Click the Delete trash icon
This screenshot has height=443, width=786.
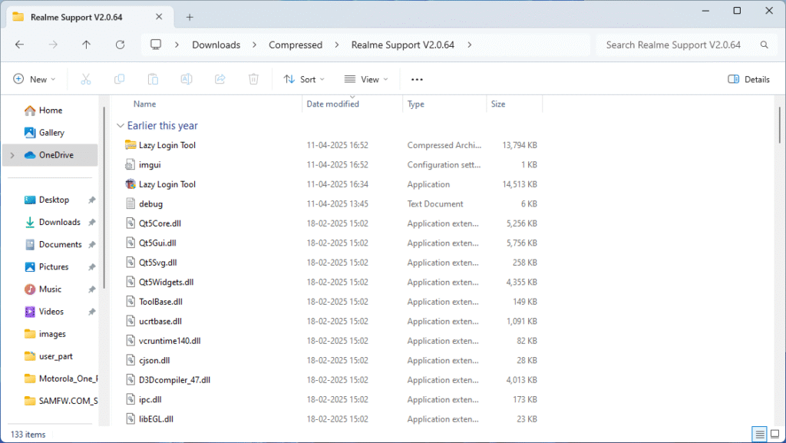(253, 79)
